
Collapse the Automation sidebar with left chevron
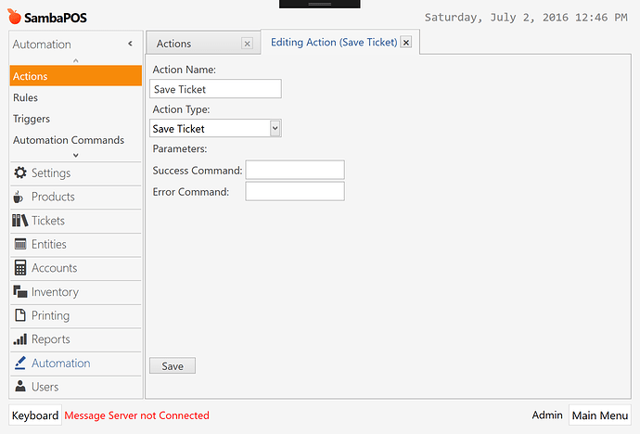click(130, 44)
